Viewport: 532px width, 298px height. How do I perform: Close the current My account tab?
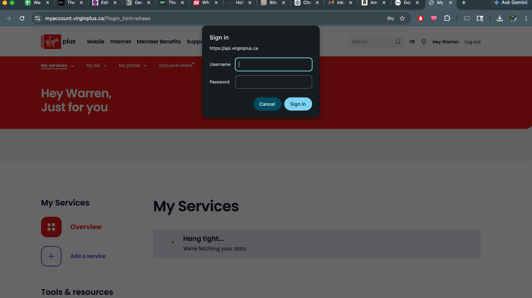tap(451, 3)
